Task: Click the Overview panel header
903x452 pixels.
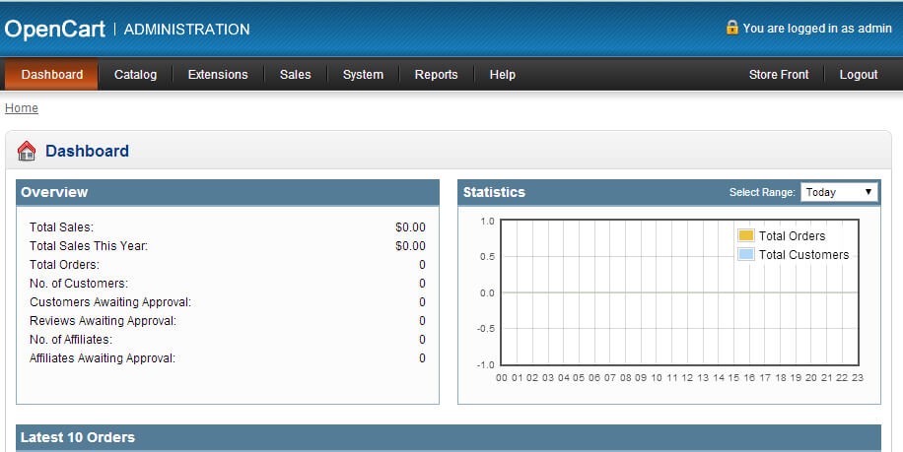Action: click(x=228, y=192)
